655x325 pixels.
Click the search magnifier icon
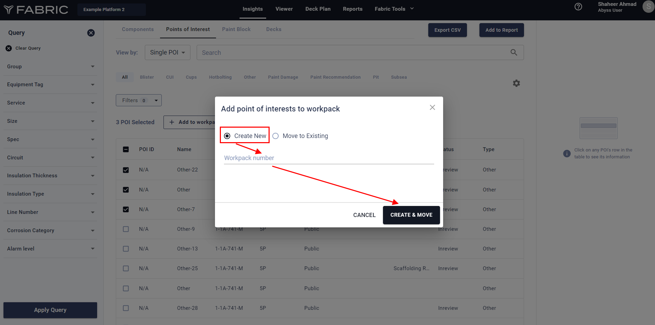coord(514,52)
